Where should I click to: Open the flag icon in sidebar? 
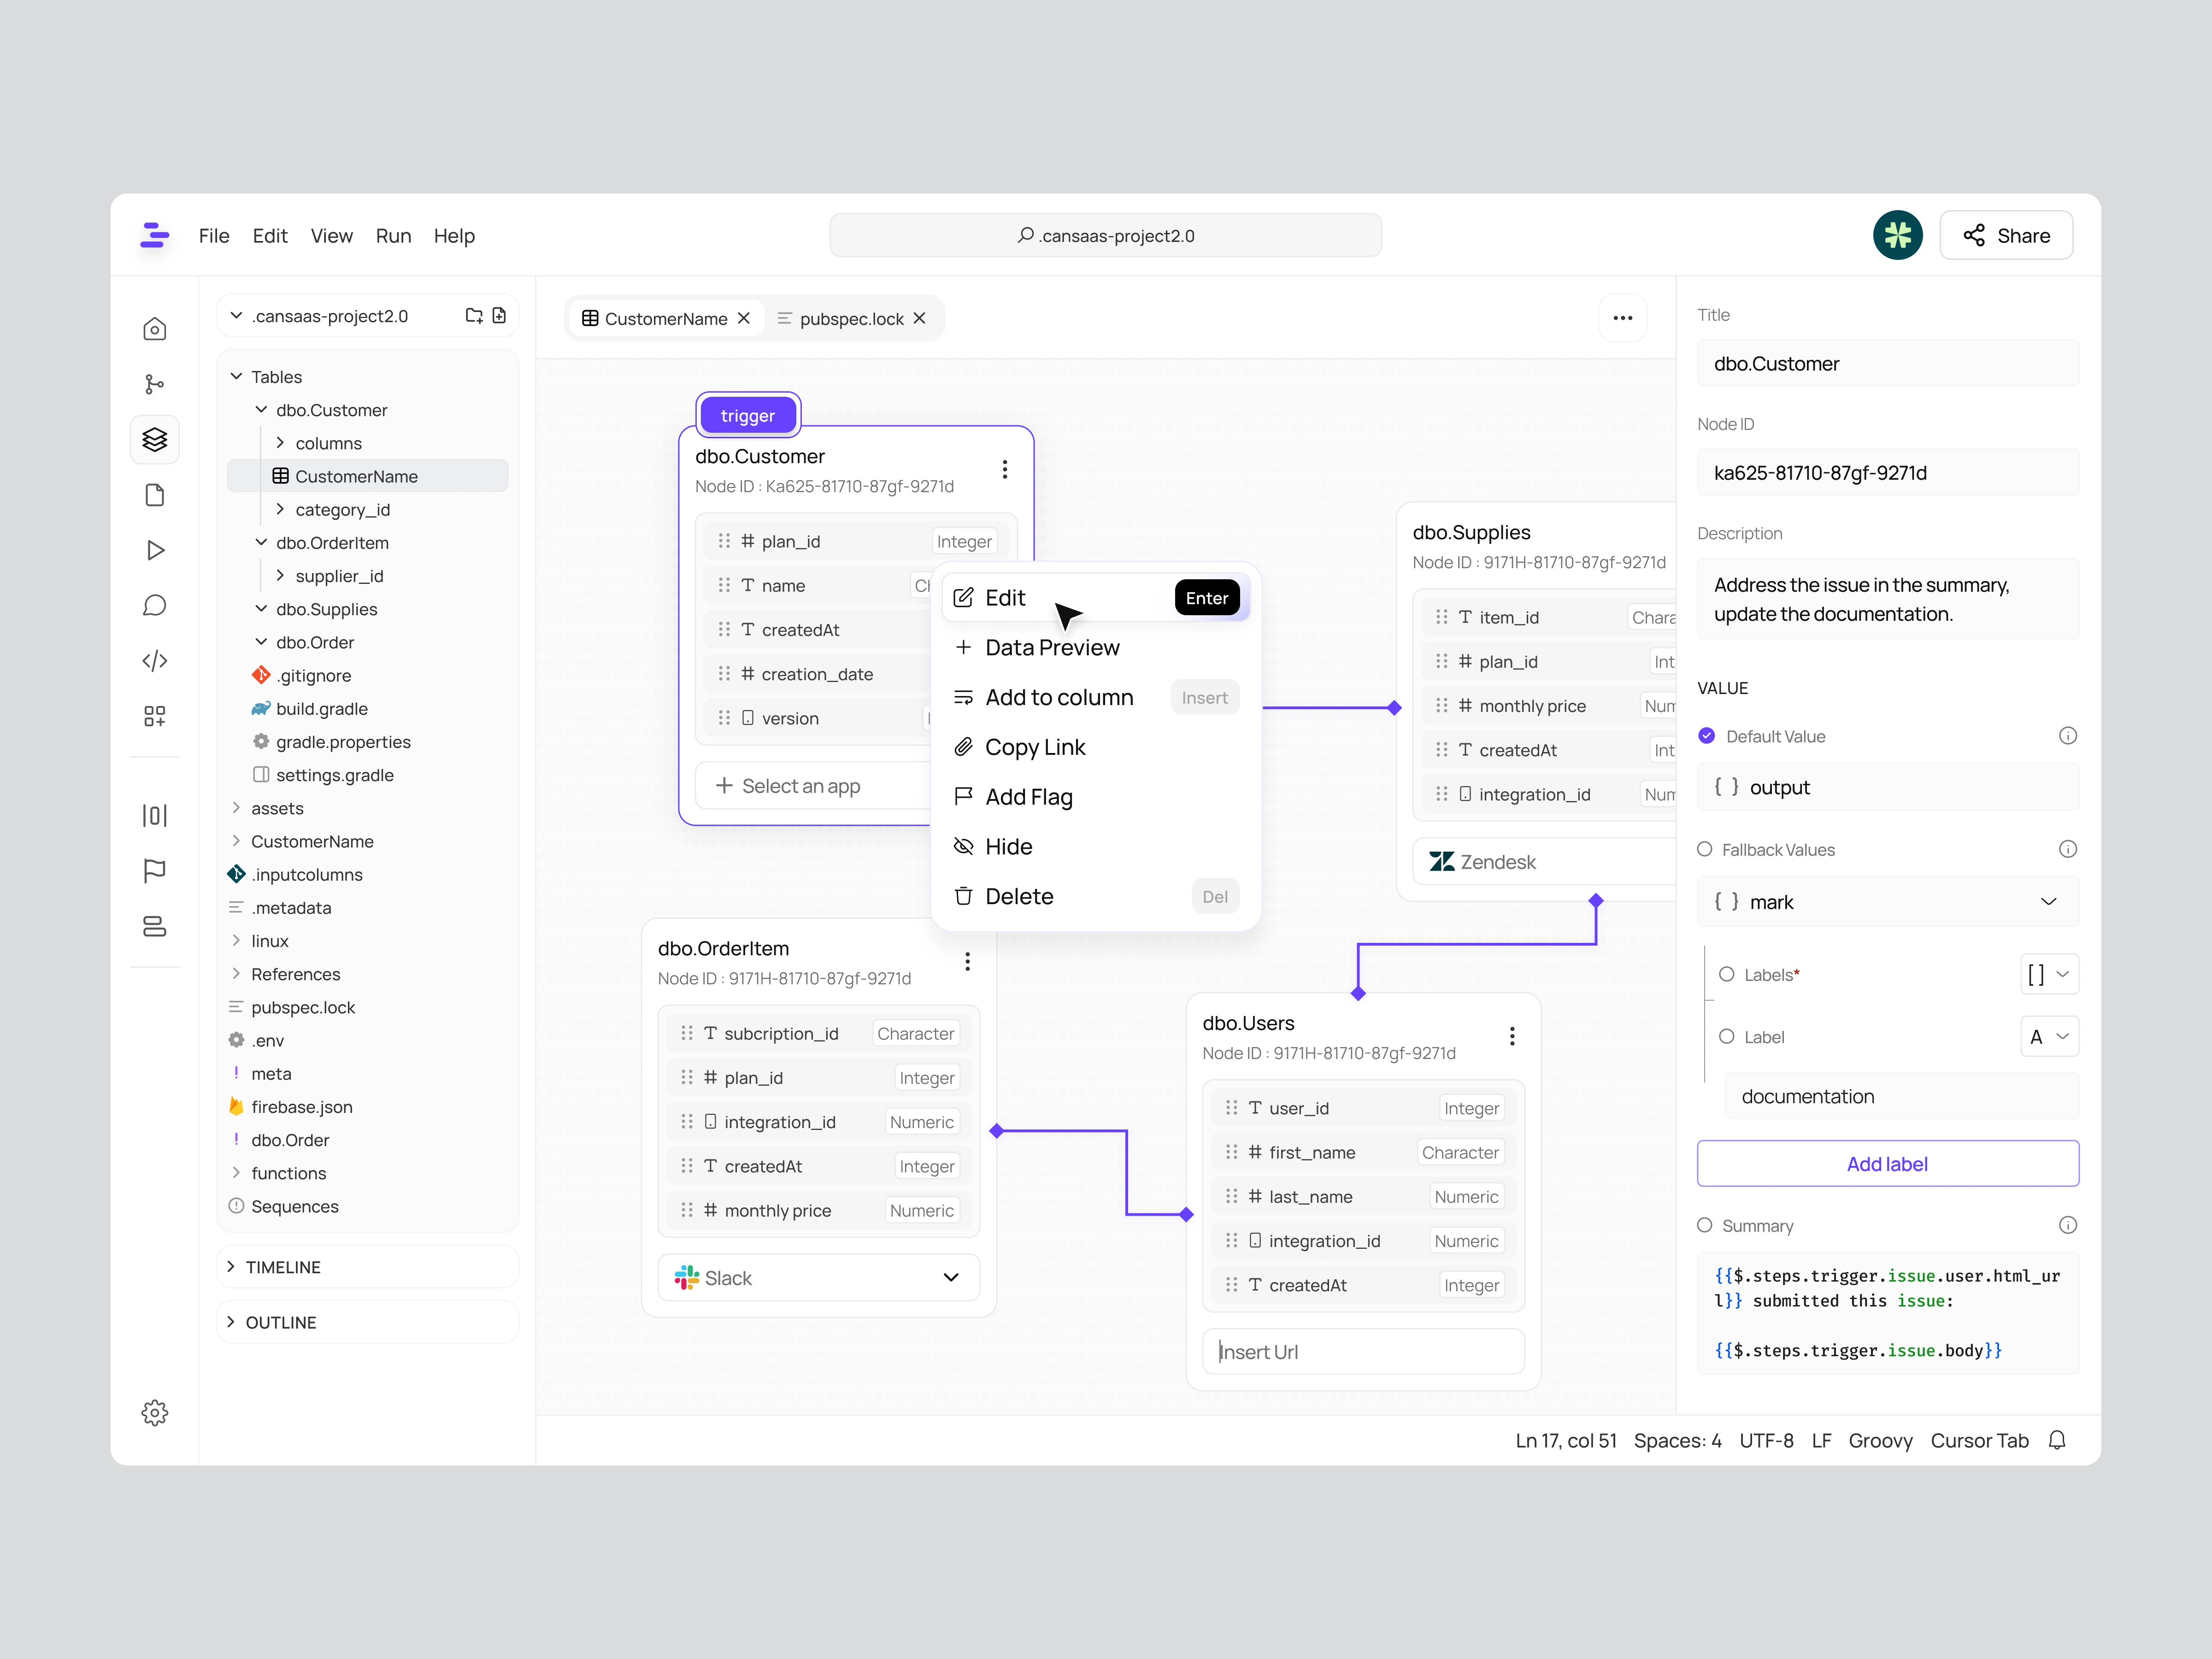click(154, 871)
